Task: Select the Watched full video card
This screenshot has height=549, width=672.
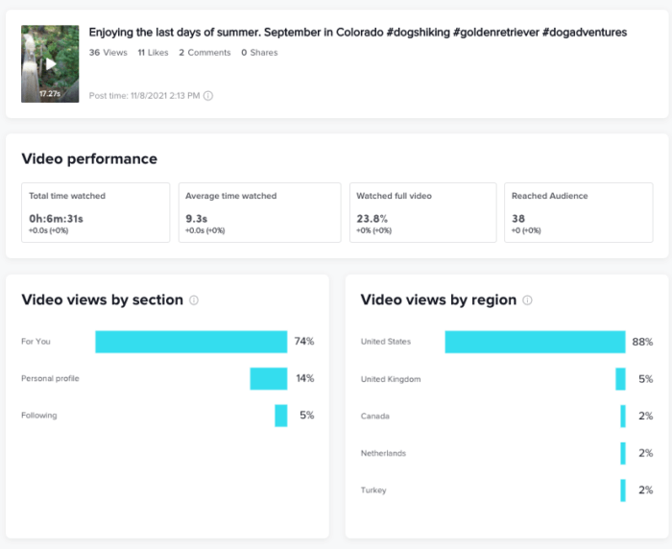Action: pyautogui.click(x=423, y=212)
